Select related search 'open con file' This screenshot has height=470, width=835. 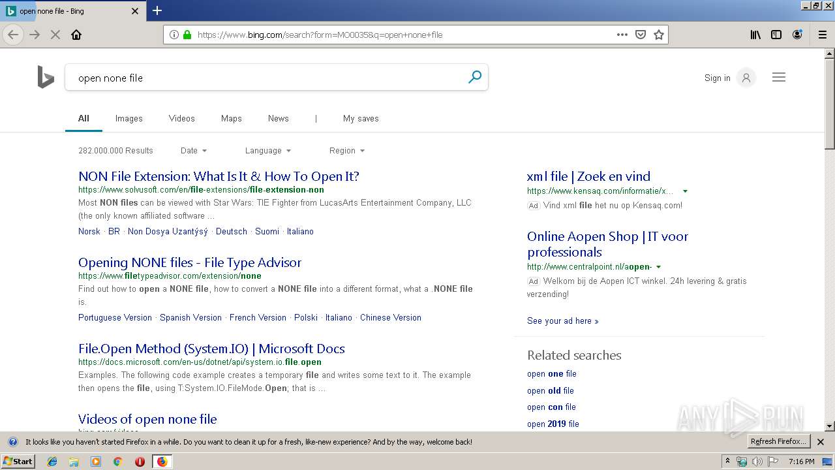pos(551,407)
